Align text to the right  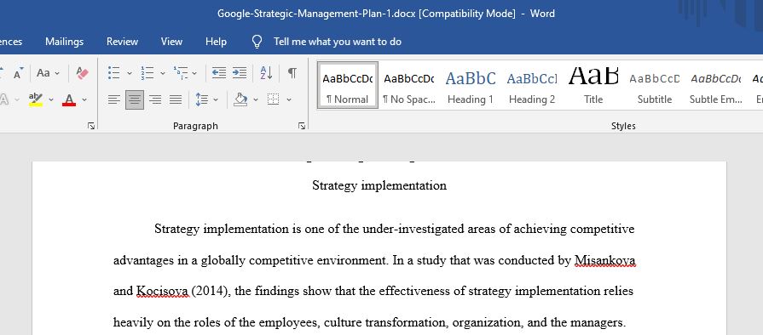pos(155,100)
